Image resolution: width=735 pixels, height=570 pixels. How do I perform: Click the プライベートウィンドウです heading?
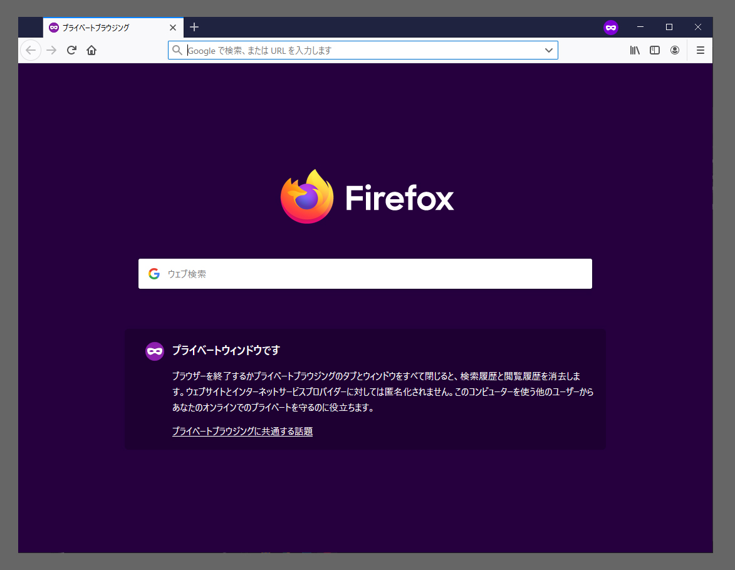click(x=226, y=350)
